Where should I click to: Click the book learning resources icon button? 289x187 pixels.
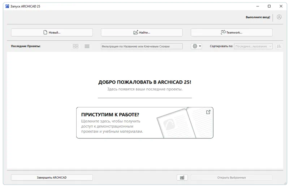(x=182, y=177)
